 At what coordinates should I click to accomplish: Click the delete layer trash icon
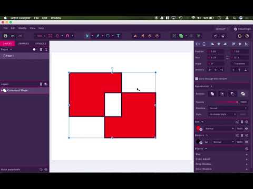41,84
